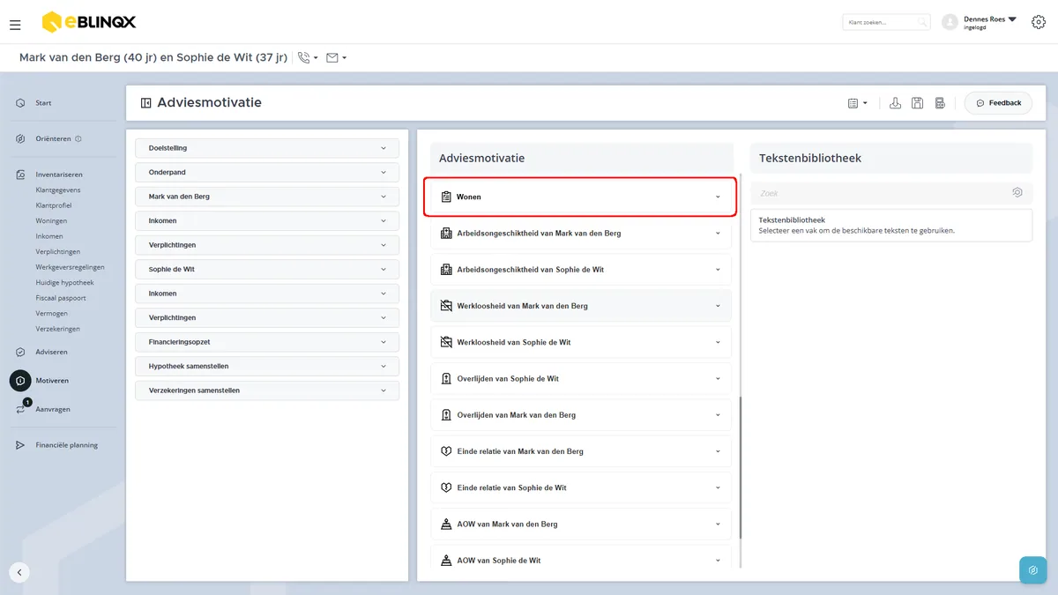Expand the Doelstelling section
The image size is (1058, 595).
coord(267,148)
